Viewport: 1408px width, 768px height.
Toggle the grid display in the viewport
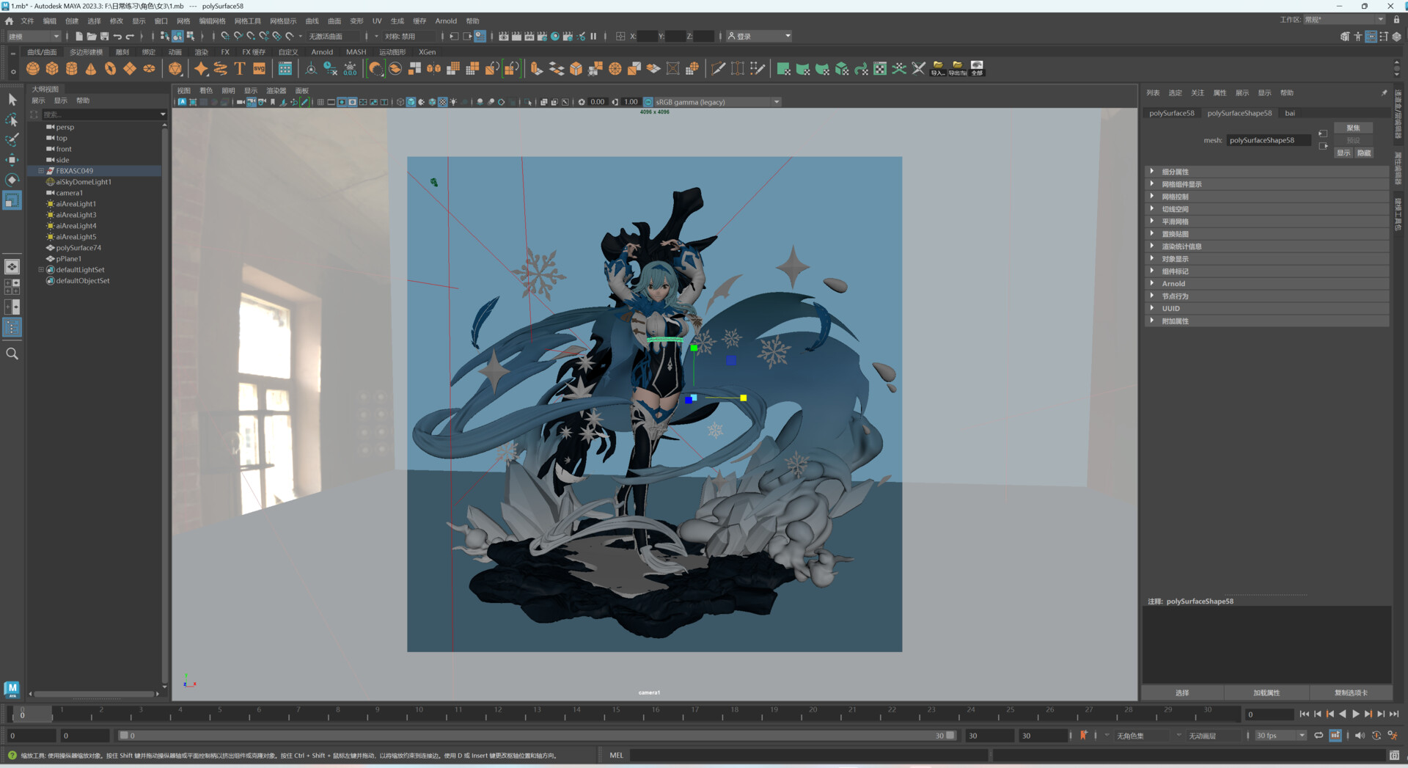click(x=320, y=102)
